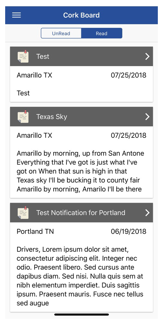Screen dimensions: 163x324
Task: Tap the Lorem ipsum Drivers message body
Action: pyautogui.click(x=80, y=276)
